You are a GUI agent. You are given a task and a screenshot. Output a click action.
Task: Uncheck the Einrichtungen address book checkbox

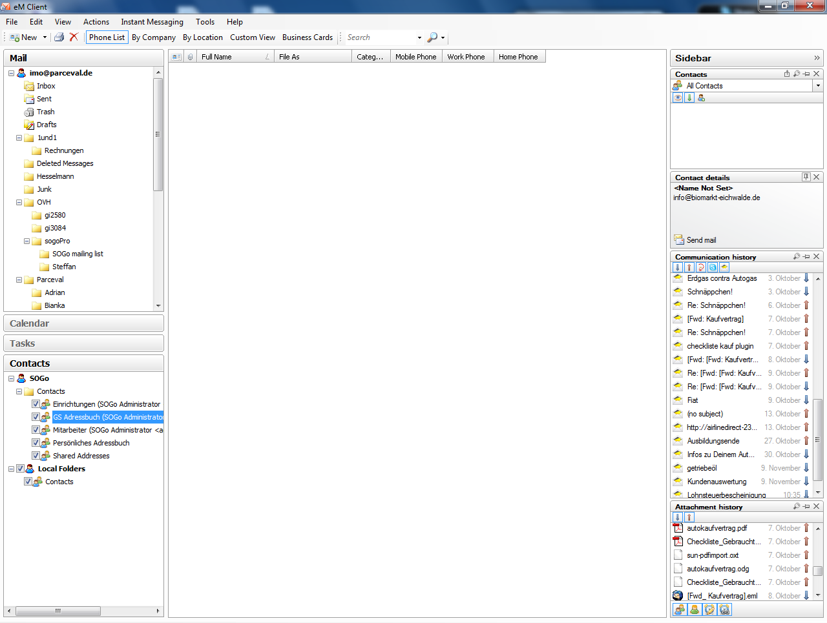[x=36, y=404]
